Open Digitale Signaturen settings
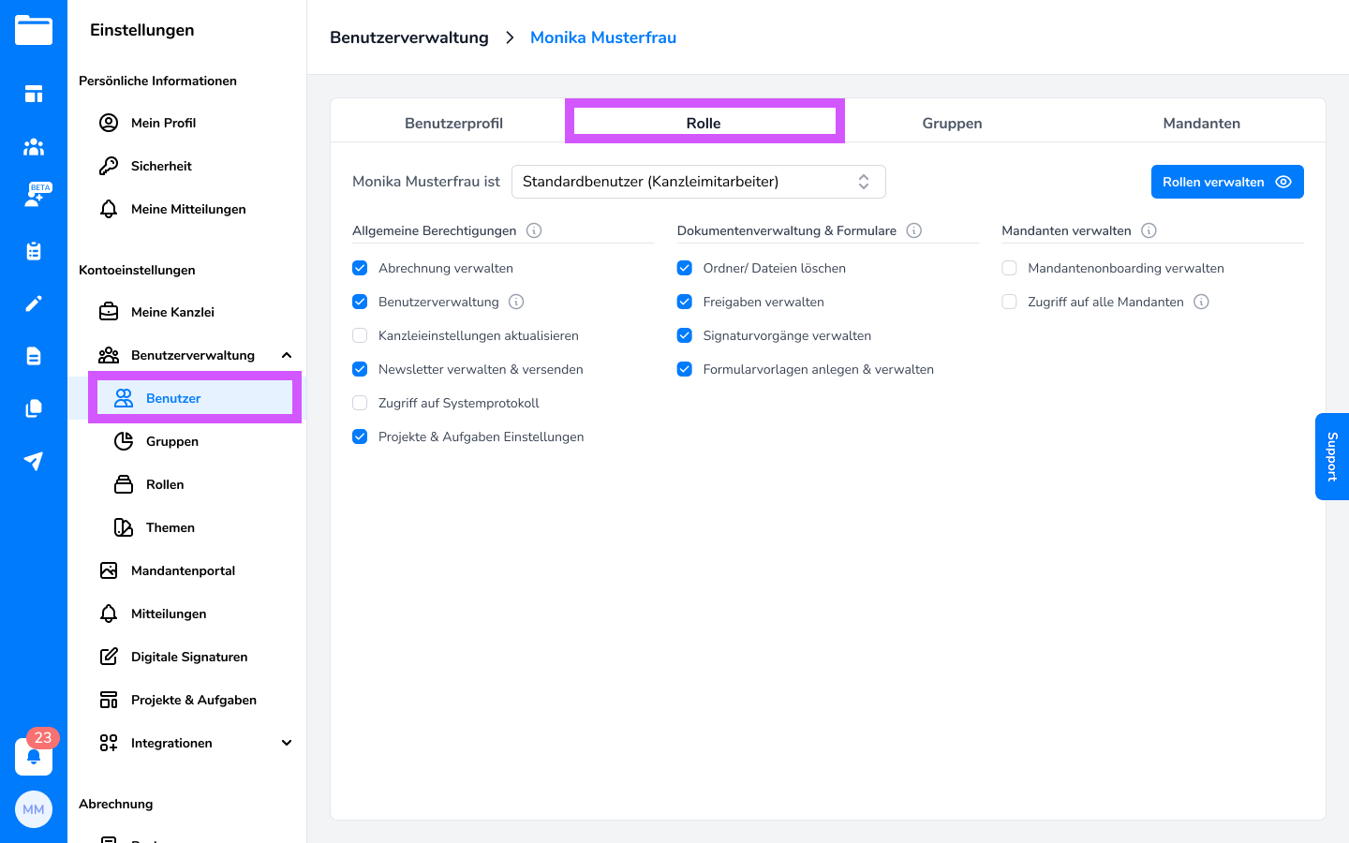The image size is (1349, 843). [189, 657]
